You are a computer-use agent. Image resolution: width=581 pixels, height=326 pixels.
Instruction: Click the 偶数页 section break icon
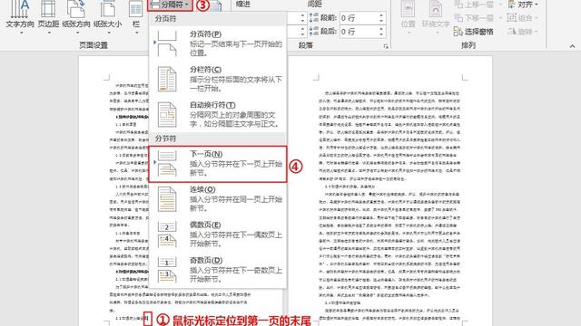pos(167,235)
